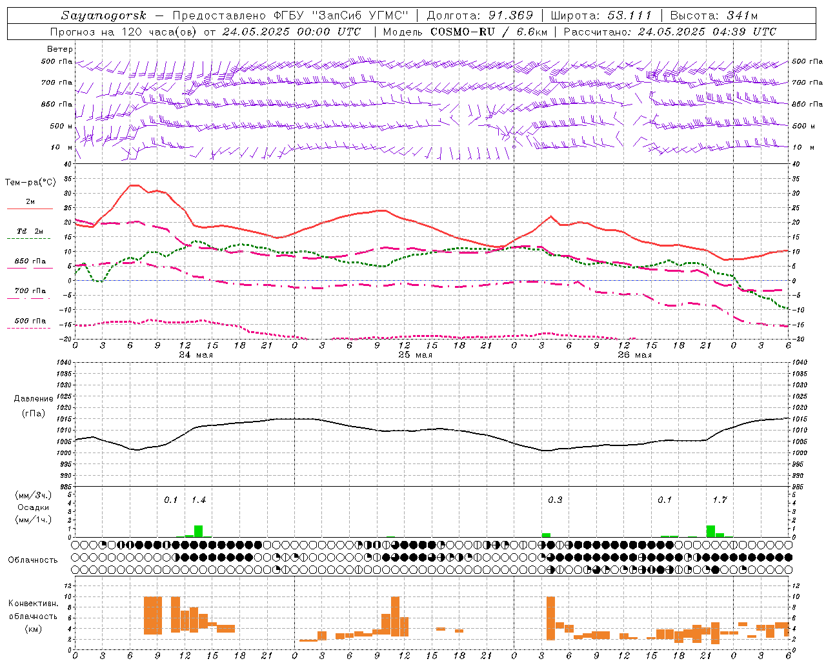Viewport: 826px width, 661px height.
Task: Click the '(мм/1ч.)' units label
Action: click(32, 520)
